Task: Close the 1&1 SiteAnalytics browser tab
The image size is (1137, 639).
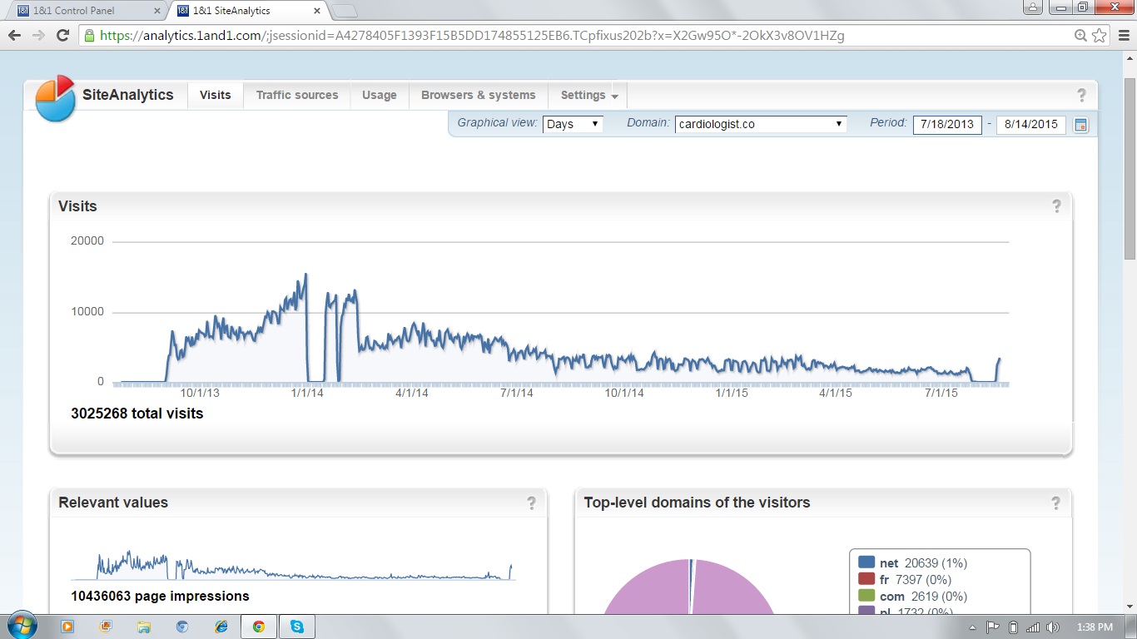Action: [x=317, y=11]
